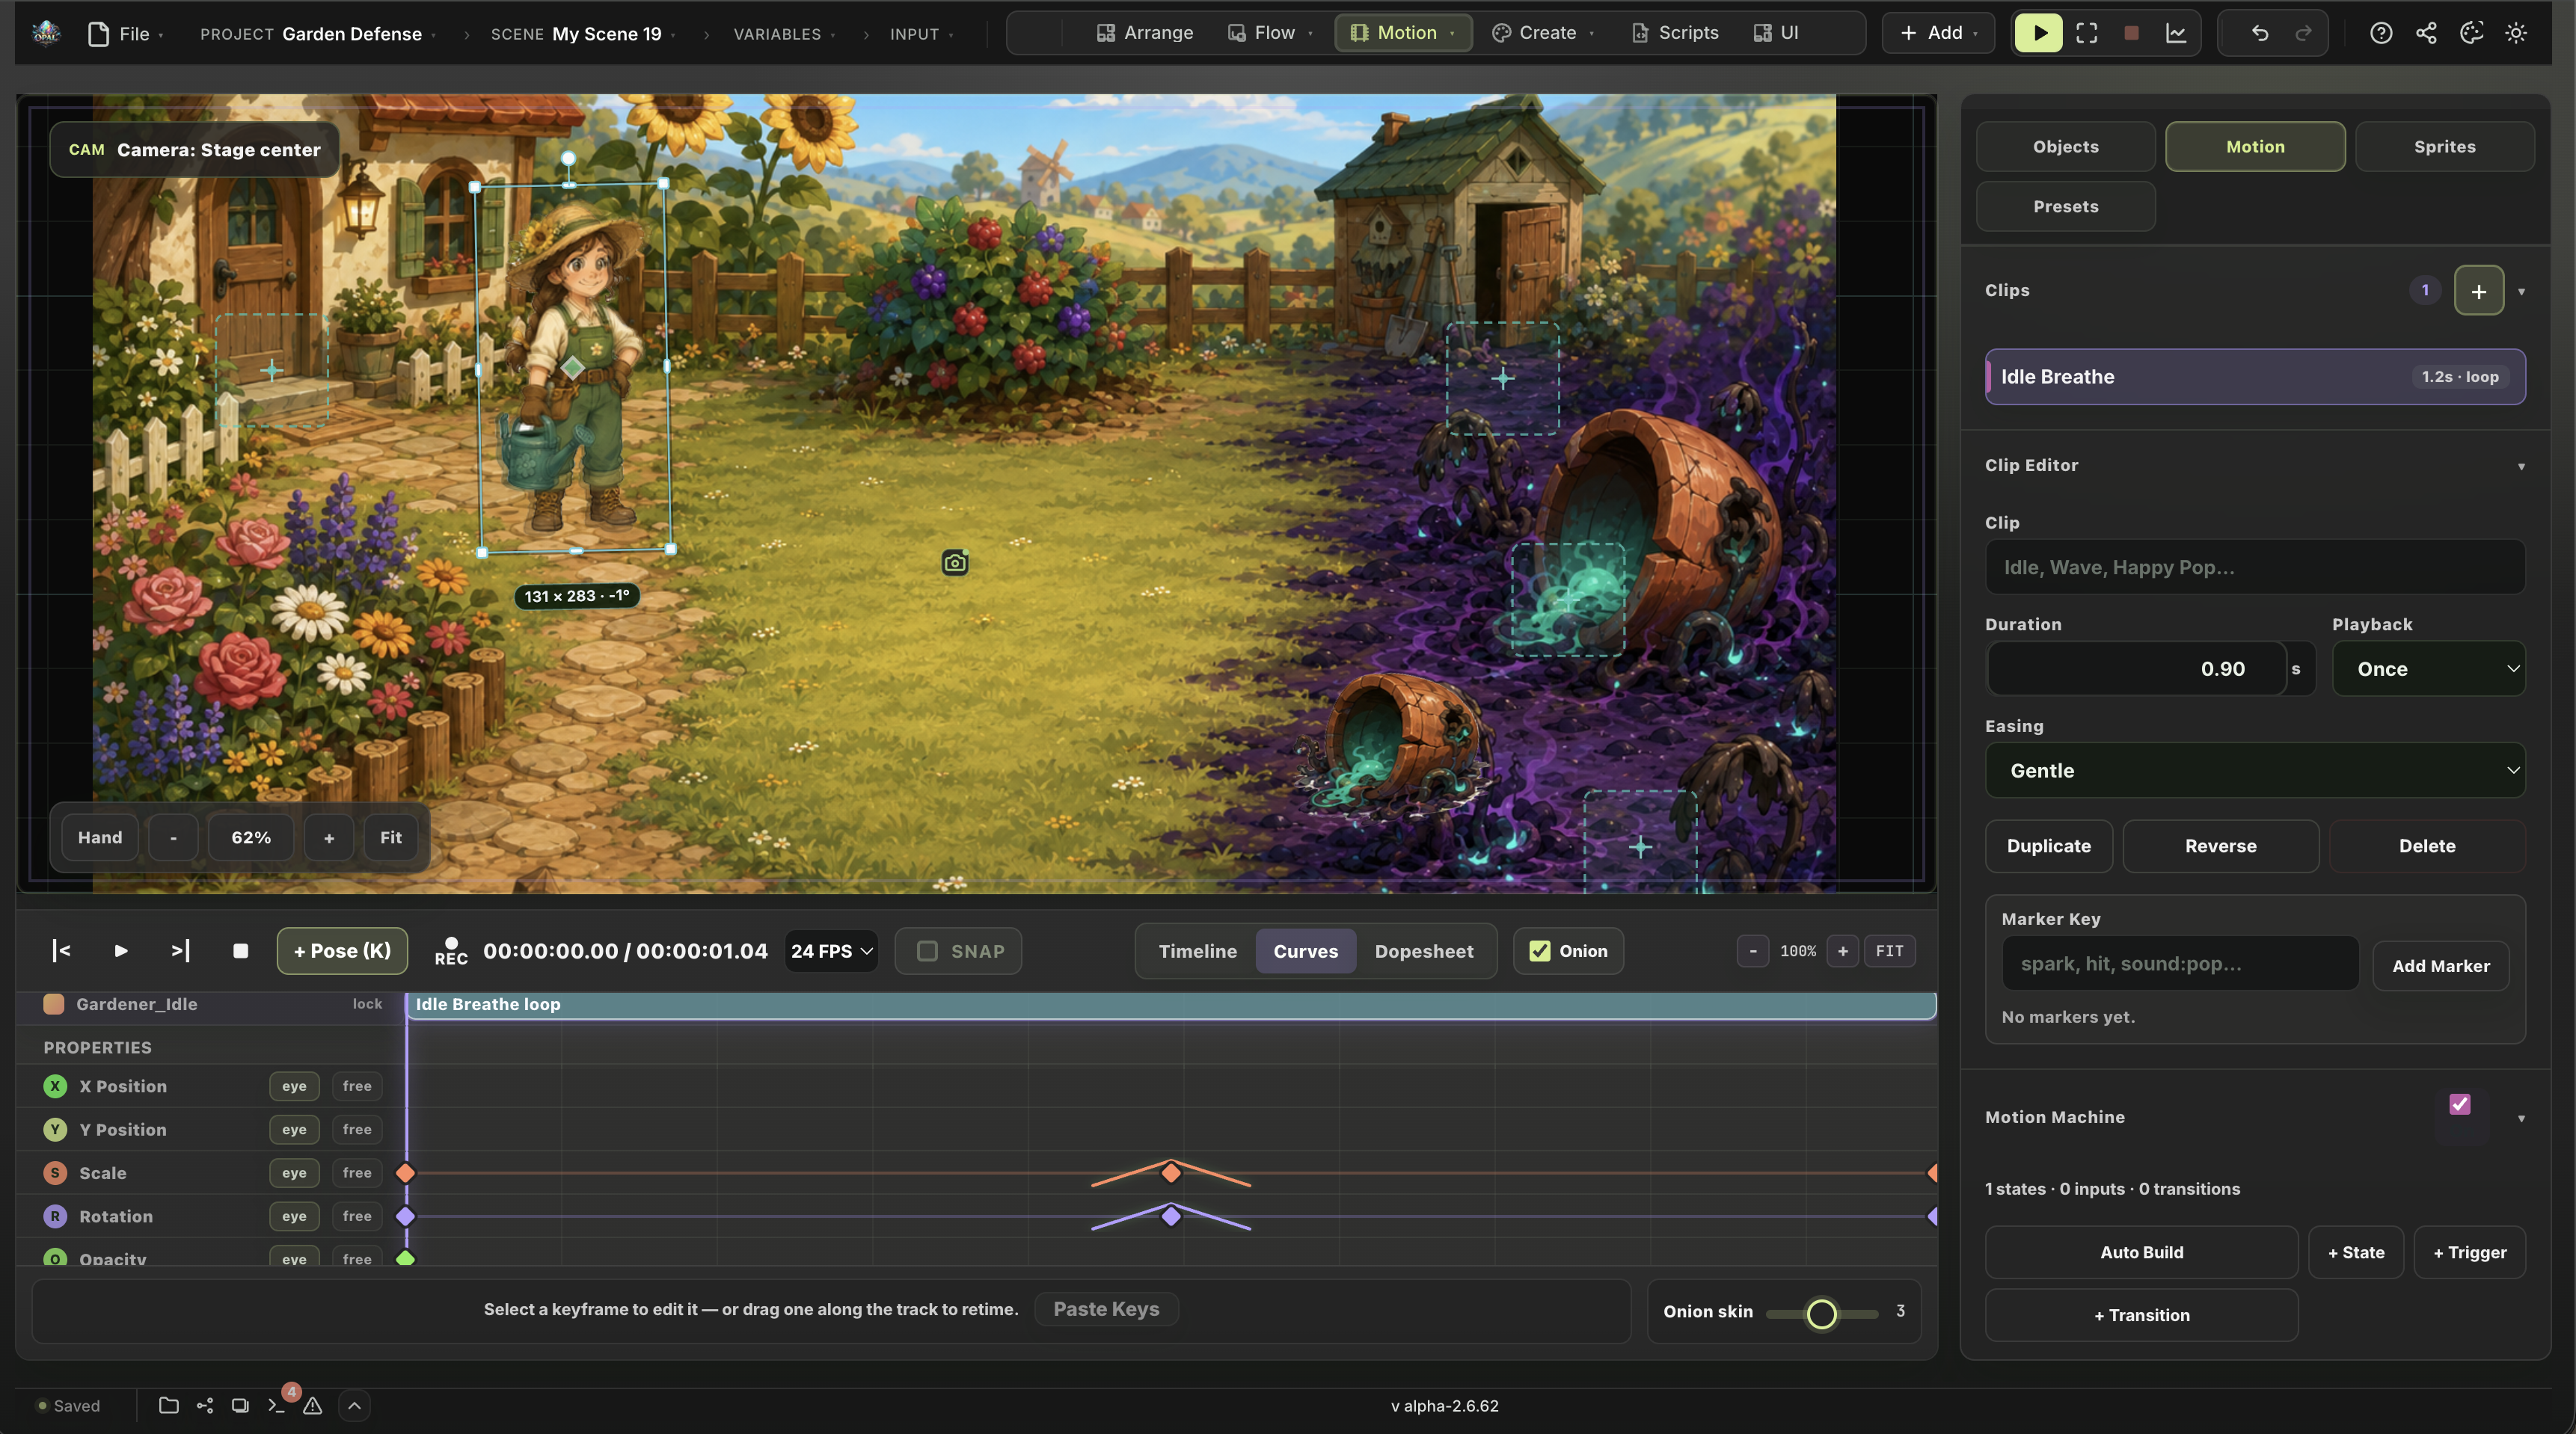The height and width of the screenshot is (1434, 2576).
Task: Jump to the first frame
Action: (x=61, y=950)
